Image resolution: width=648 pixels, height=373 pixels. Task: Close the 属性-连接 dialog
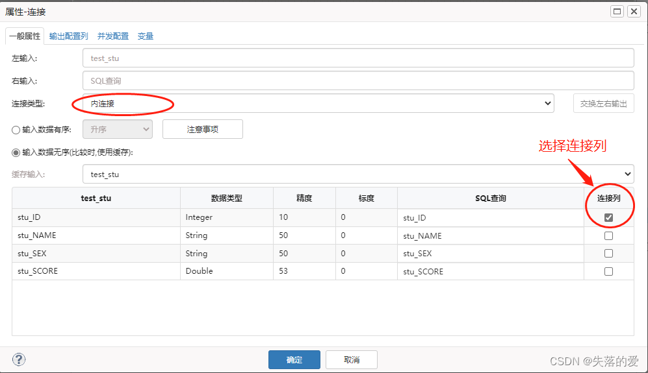tap(634, 12)
